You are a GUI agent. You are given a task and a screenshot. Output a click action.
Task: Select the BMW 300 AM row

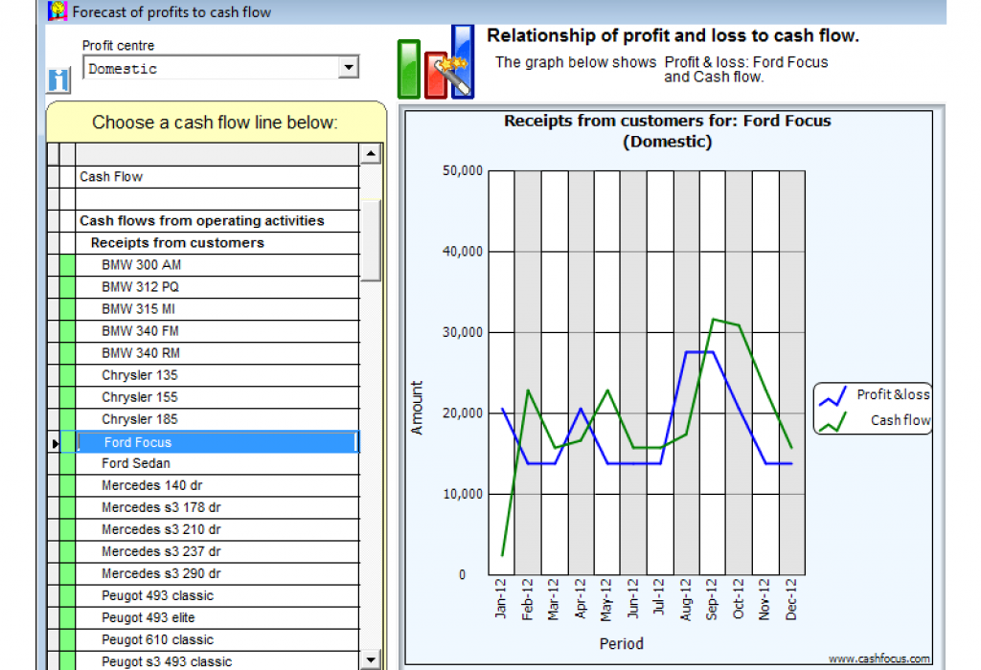pyautogui.click(x=217, y=265)
